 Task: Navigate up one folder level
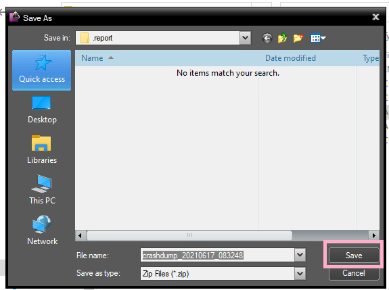tap(282, 38)
